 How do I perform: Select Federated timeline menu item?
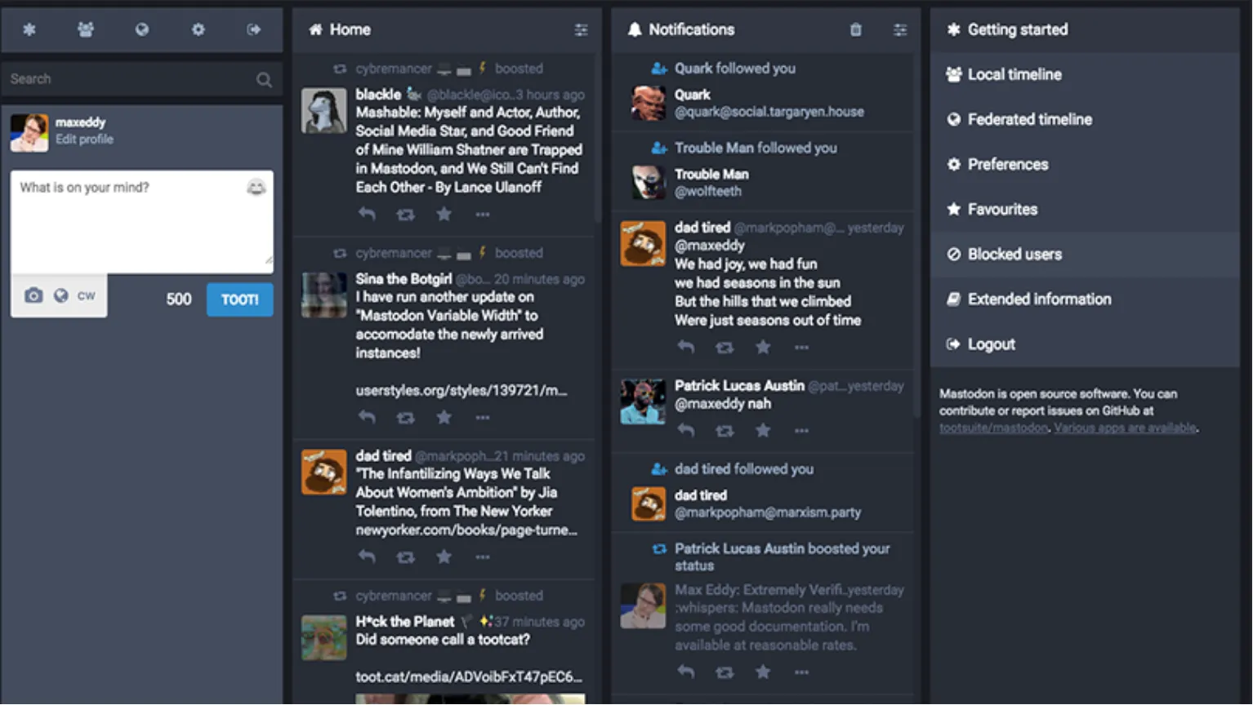coord(1085,120)
